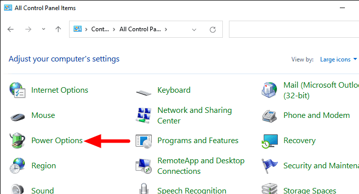The height and width of the screenshot is (194, 359).
Task: Open the Mail mailbox icon
Action: tap(269, 90)
